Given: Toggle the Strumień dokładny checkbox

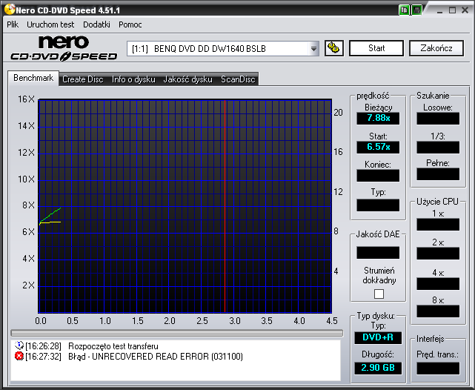Looking at the screenshot, I should (x=379, y=294).
